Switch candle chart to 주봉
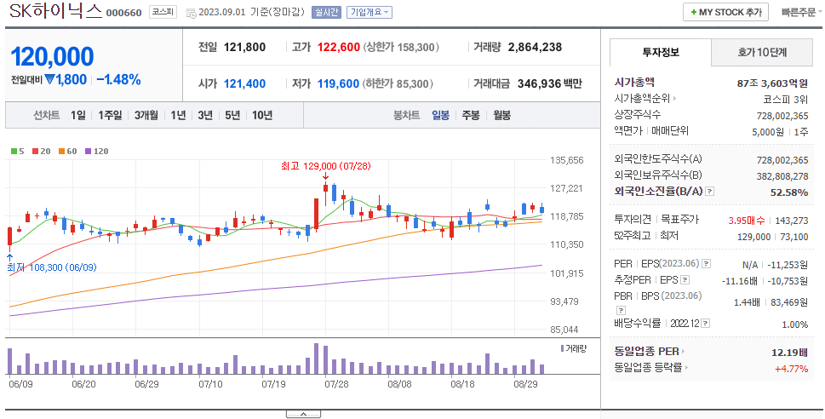This screenshot has width=825, height=419. [471, 115]
